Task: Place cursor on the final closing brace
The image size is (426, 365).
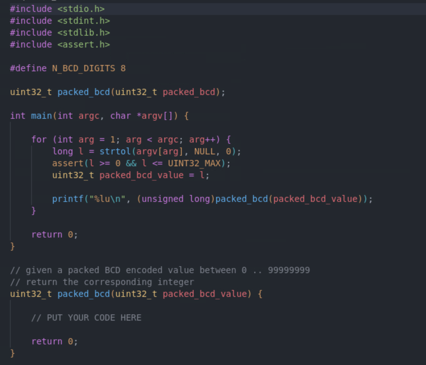Action: click(x=12, y=353)
